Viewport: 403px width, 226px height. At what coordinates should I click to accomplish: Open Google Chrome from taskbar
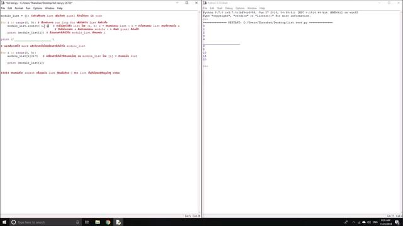(108, 222)
